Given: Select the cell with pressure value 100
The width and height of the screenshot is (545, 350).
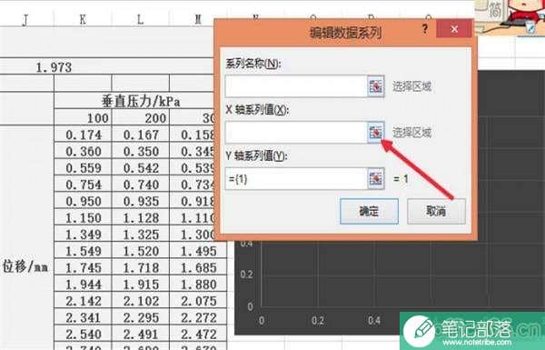Looking at the screenshot, I should pos(83,117).
